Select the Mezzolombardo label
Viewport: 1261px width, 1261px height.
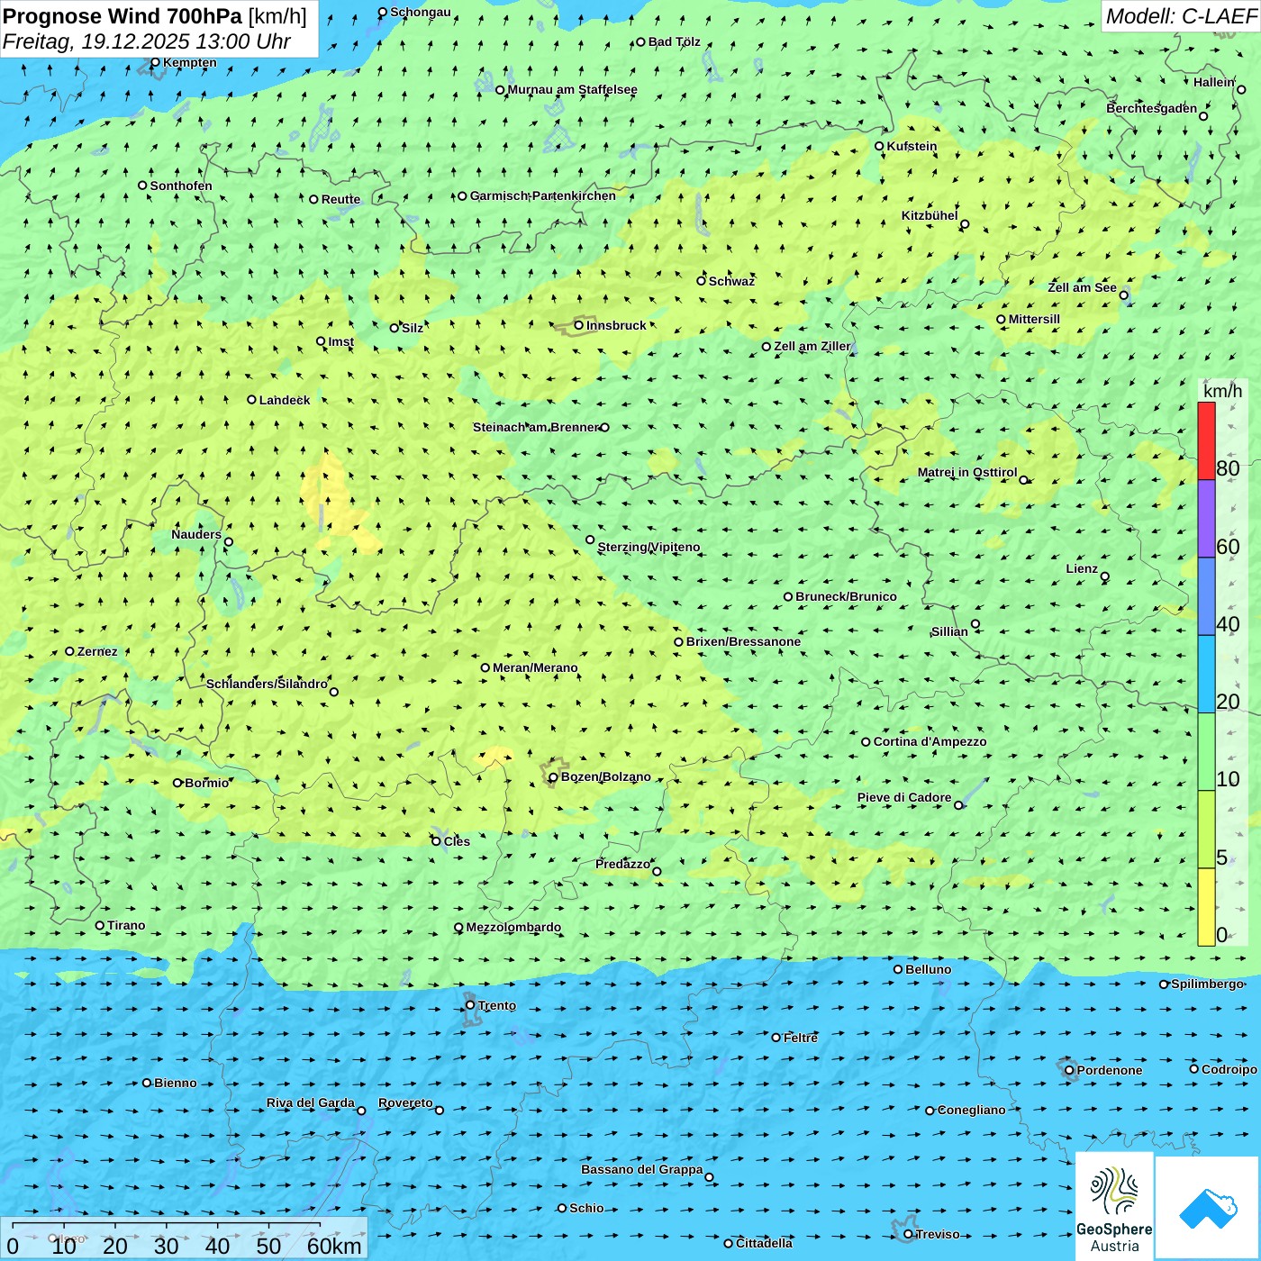click(513, 927)
